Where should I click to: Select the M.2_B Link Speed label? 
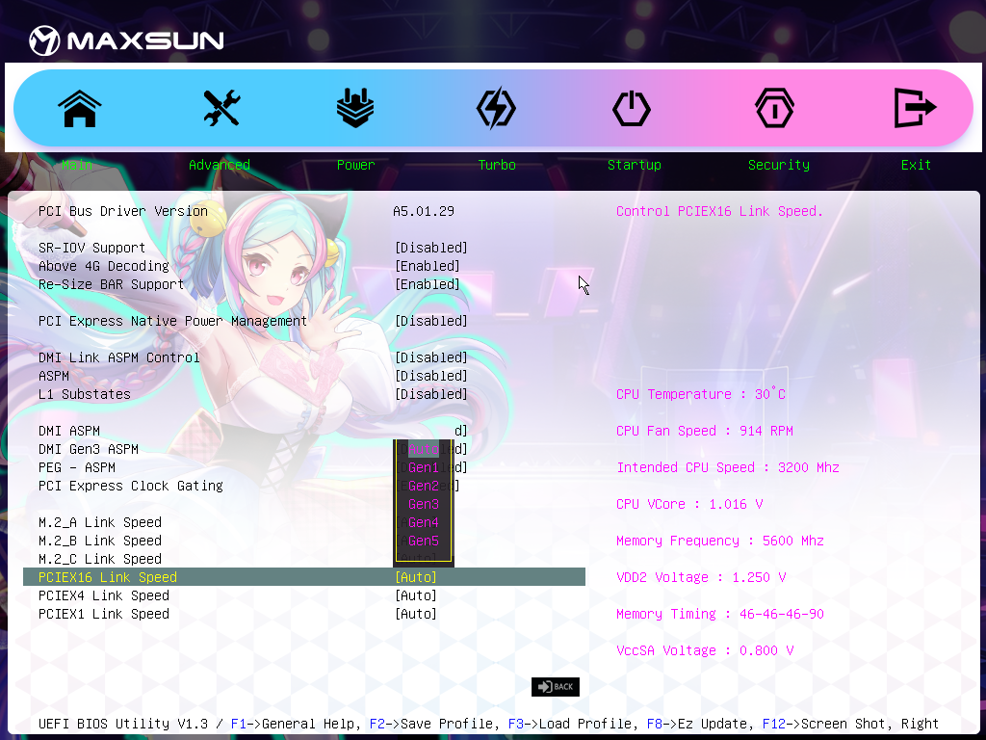coord(100,541)
